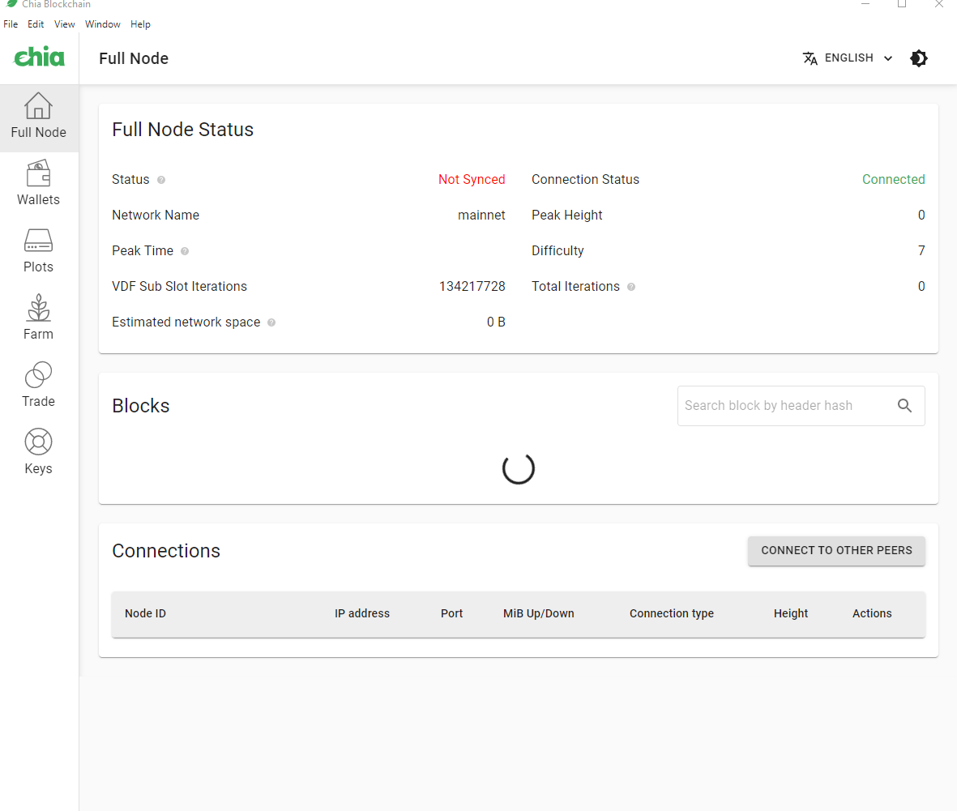Click the search magnifier icon in Blocks
The height and width of the screenshot is (811, 957).
pos(904,405)
